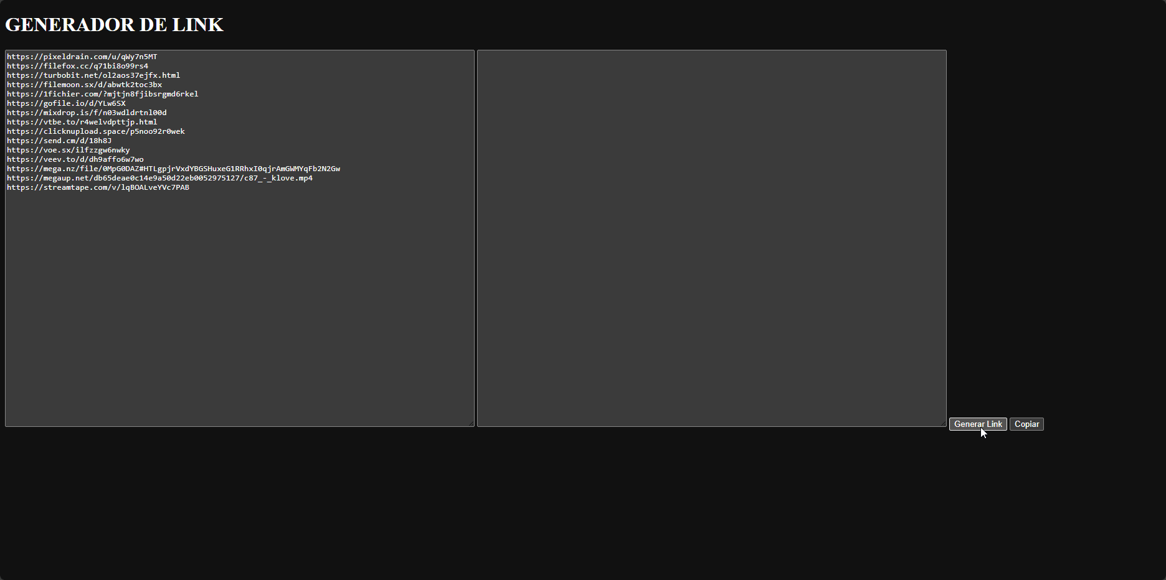This screenshot has height=580, width=1166.
Task: Click the mega.nz file URL line
Action: point(173,169)
